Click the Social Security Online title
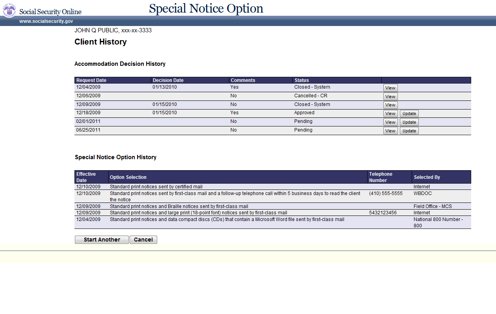 pyautogui.click(x=50, y=12)
